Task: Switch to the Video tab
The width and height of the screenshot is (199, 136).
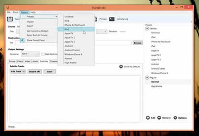Action: (27, 61)
